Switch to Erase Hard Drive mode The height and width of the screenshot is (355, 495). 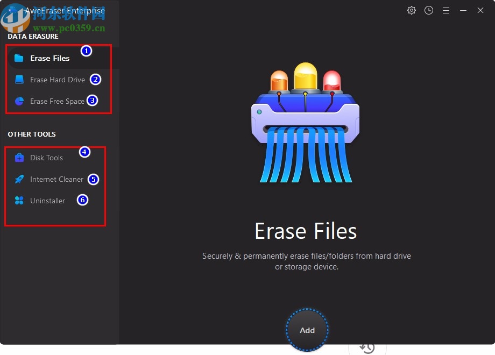[x=57, y=79]
